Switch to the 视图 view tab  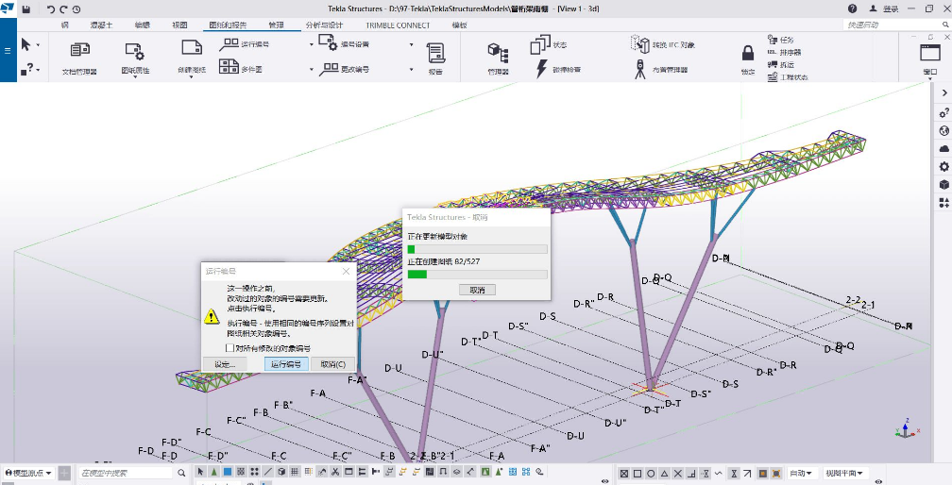pyautogui.click(x=179, y=25)
